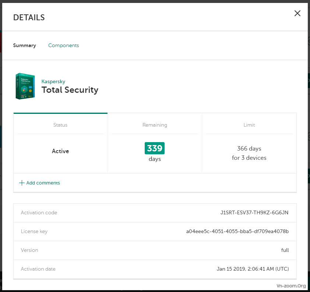This screenshot has height=292, width=310.
Task: Select the Summary tab
Action: point(25,46)
